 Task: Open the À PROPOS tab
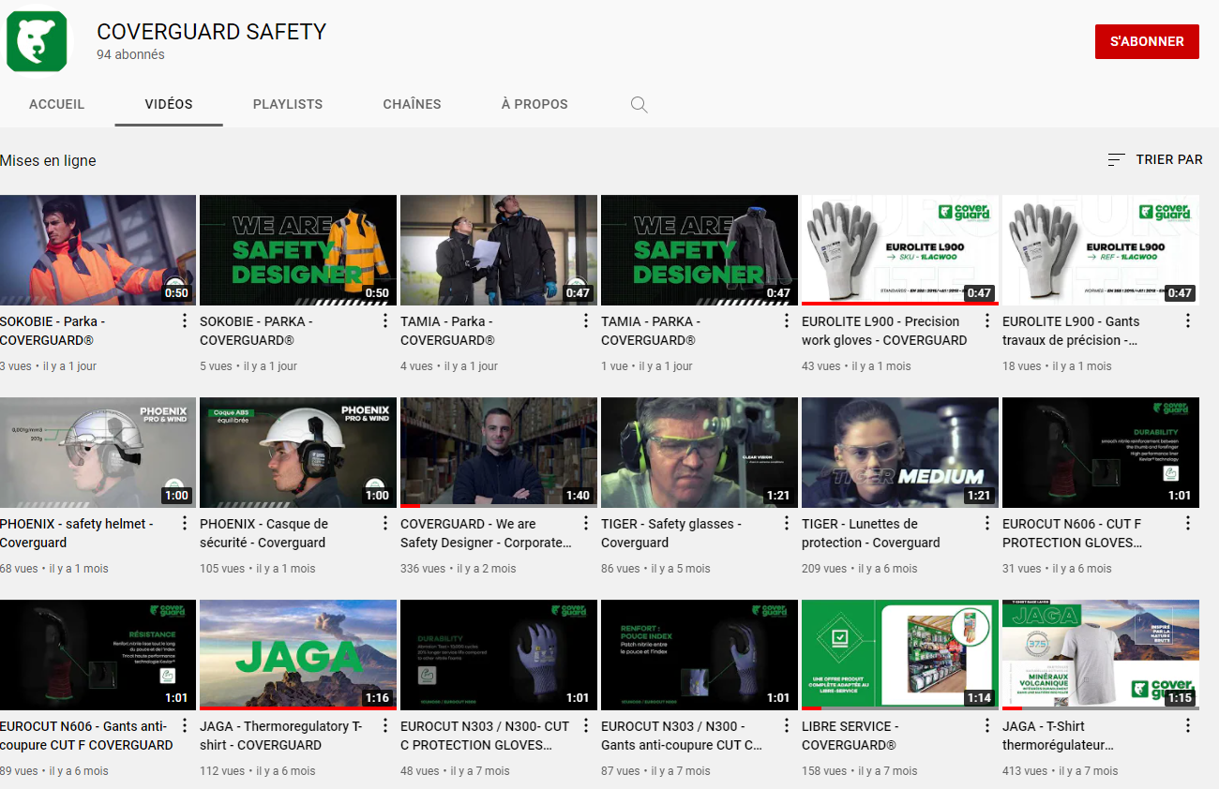pyautogui.click(x=534, y=104)
